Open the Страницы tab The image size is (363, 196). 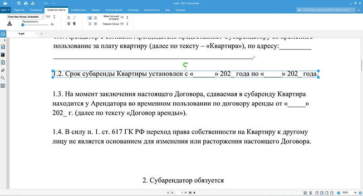click(x=133, y=10)
